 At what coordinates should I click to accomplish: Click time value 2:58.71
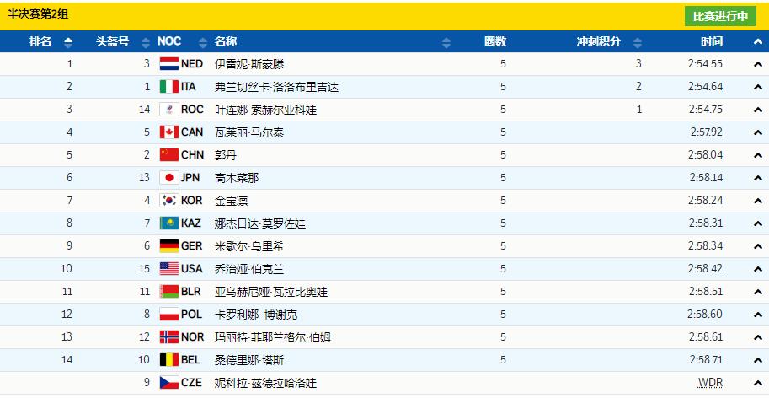point(705,360)
